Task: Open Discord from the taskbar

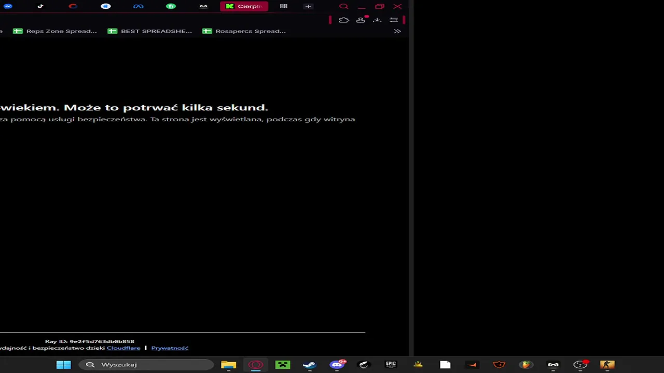Action: click(337, 365)
